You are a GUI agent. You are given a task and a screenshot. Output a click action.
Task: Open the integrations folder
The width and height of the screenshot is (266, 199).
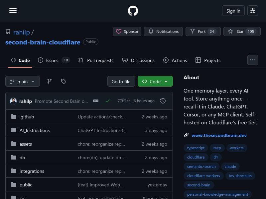click(32, 171)
